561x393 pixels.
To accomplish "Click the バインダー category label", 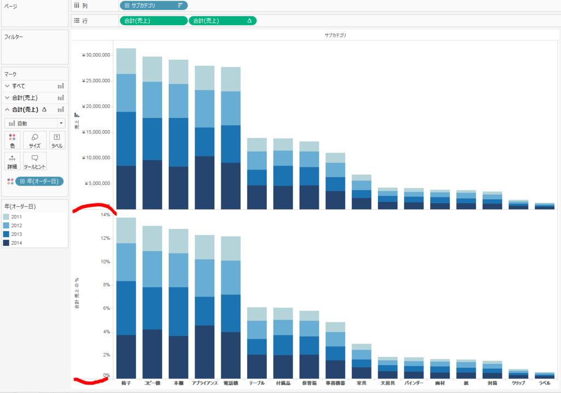I will tap(414, 383).
